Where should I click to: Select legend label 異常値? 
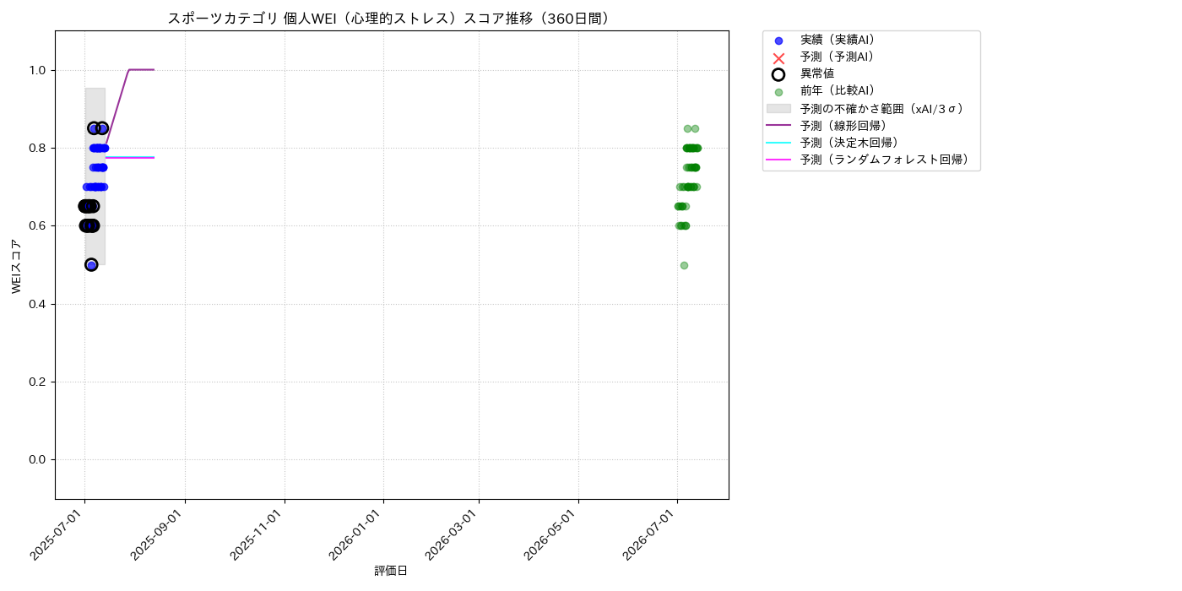pyautogui.click(x=817, y=73)
